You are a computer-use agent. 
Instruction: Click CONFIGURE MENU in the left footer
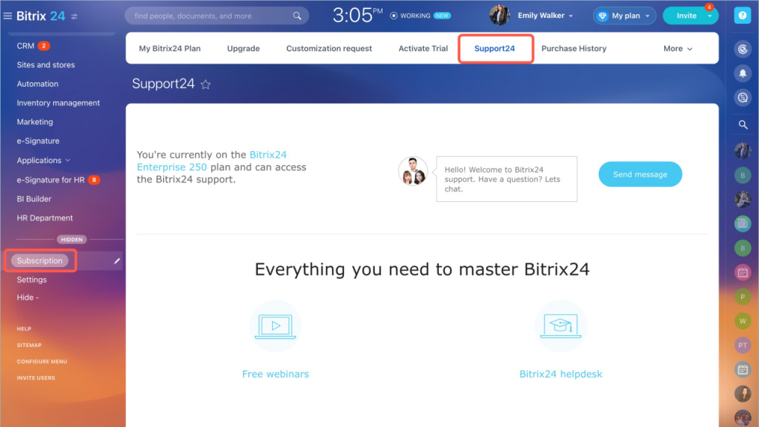tap(42, 362)
